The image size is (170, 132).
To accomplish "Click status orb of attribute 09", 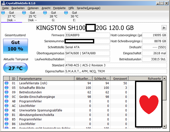I will coord(6,92).
